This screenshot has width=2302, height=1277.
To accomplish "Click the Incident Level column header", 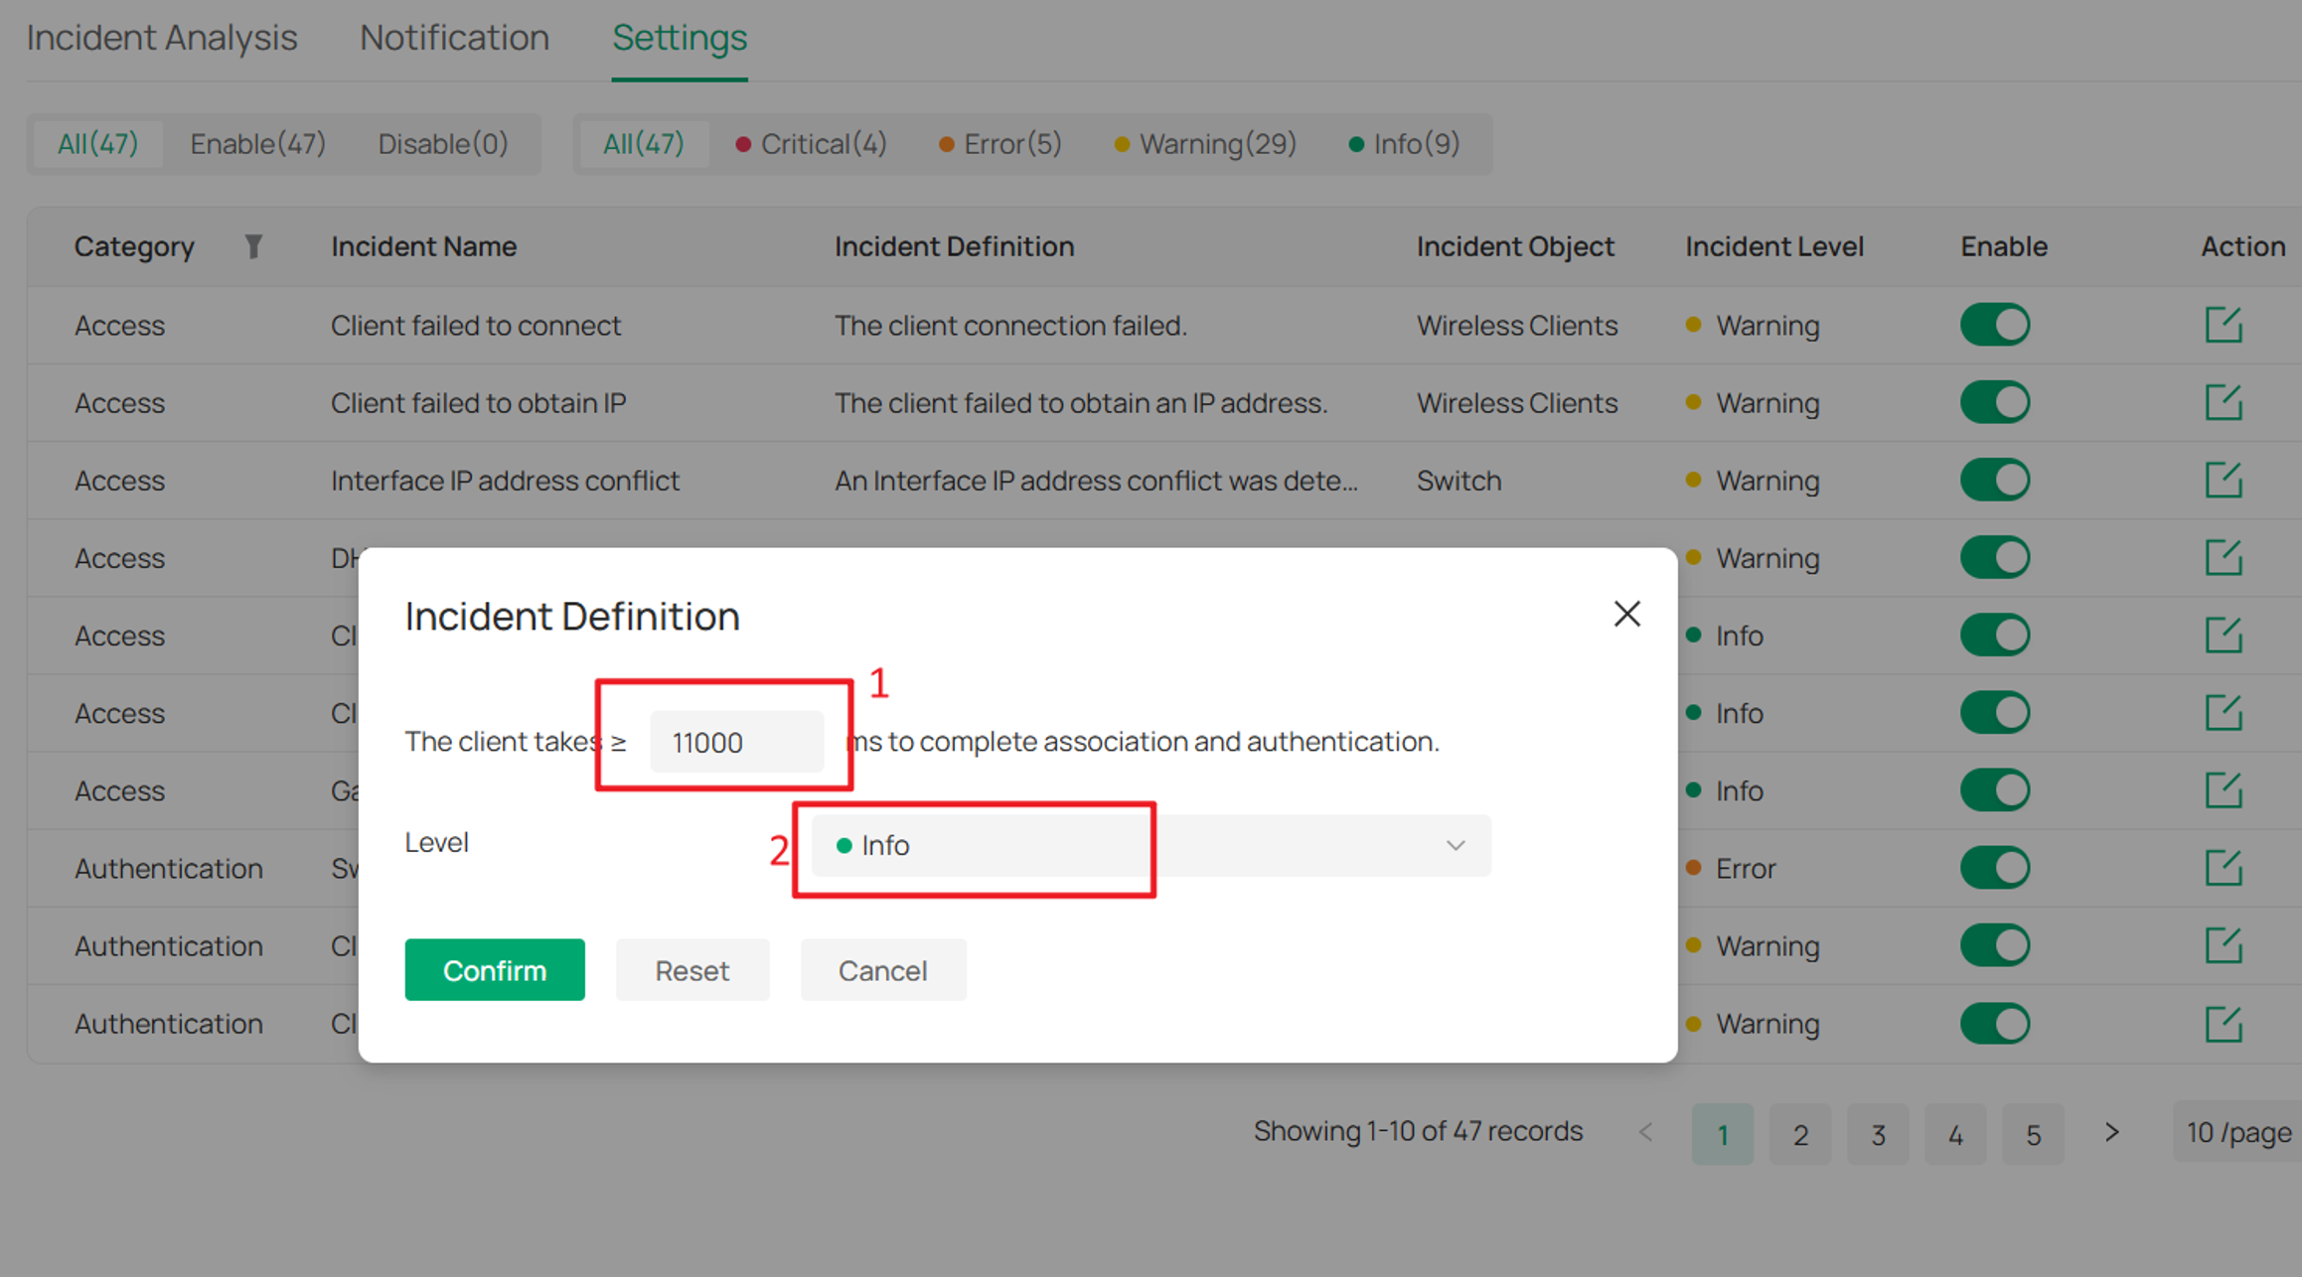I will pyautogui.click(x=1774, y=246).
